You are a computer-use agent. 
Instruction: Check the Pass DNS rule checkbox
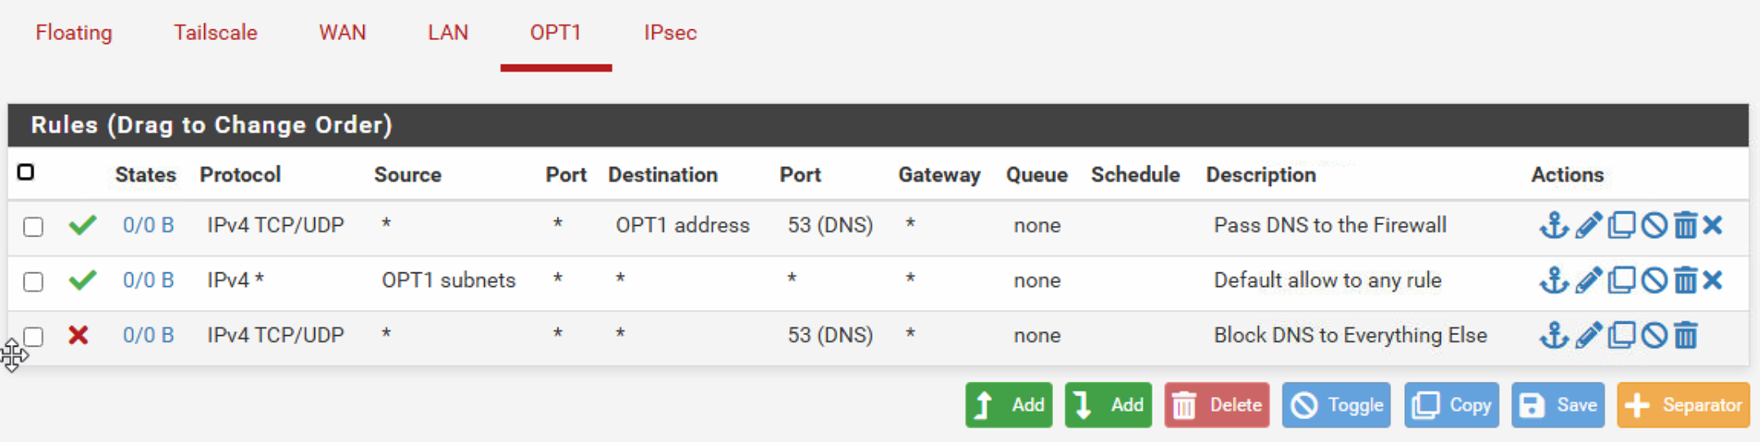tap(33, 227)
